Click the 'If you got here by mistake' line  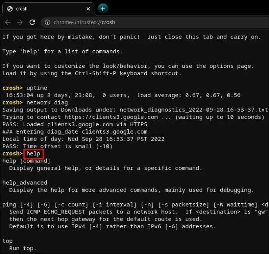point(132,37)
